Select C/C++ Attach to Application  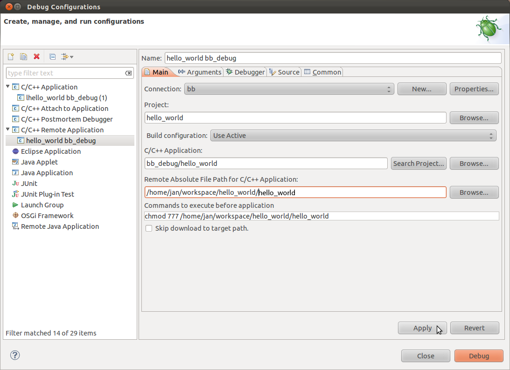coord(64,108)
